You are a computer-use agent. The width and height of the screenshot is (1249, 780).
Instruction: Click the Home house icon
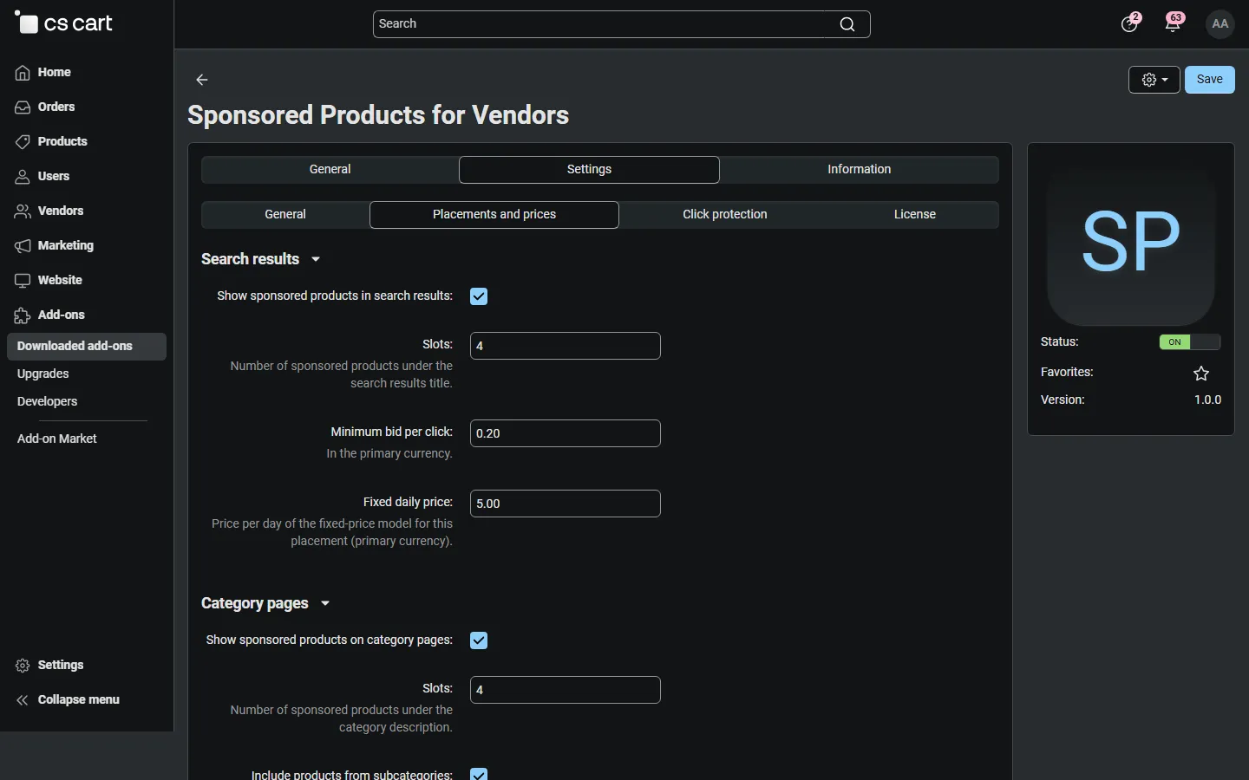tap(23, 73)
